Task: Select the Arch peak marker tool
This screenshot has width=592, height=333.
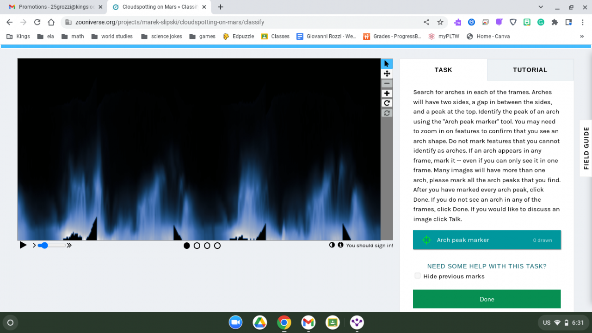Action: (x=487, y=240)
